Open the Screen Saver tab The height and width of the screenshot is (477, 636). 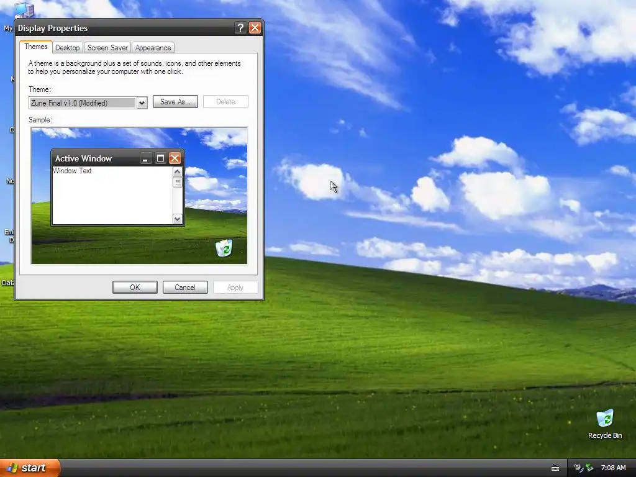[107, 47]
